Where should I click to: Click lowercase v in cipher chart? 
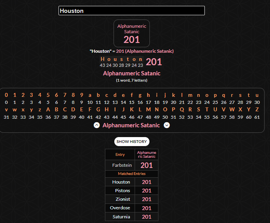point(6,110)
